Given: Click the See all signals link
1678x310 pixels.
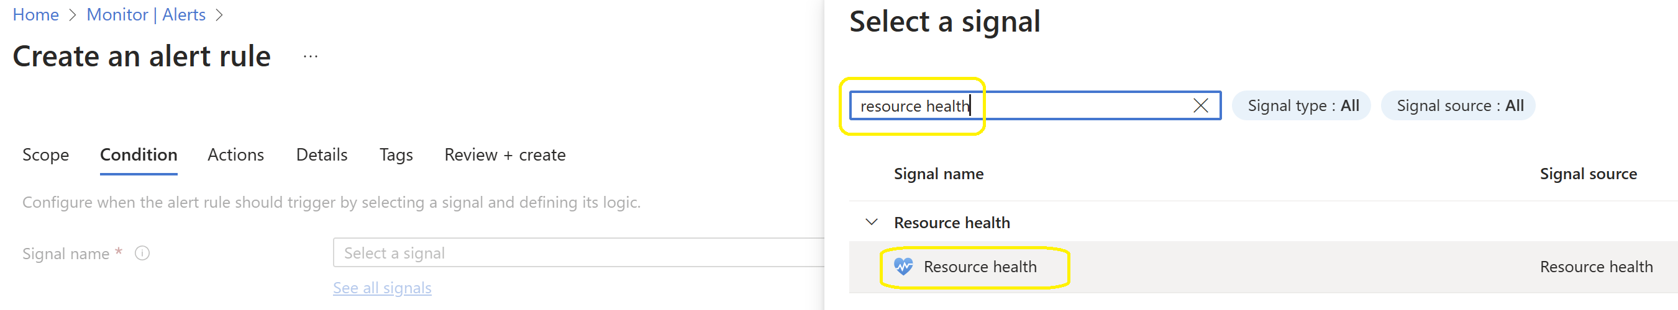Looking at the screenshot, I should coord(382,288).
